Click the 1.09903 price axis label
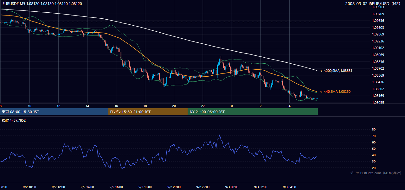 pos(378,7)
